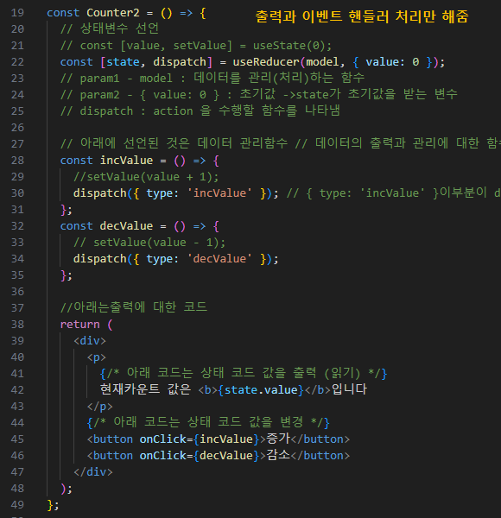Screen dimensions: 501x518
Task: Click dispatch in the destructured array
Action: point(180,62)
